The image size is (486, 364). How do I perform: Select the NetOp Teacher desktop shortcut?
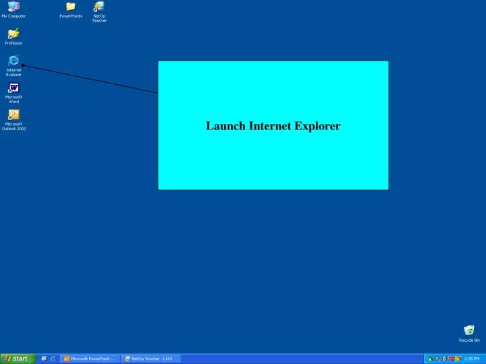[x=99, y=11]
